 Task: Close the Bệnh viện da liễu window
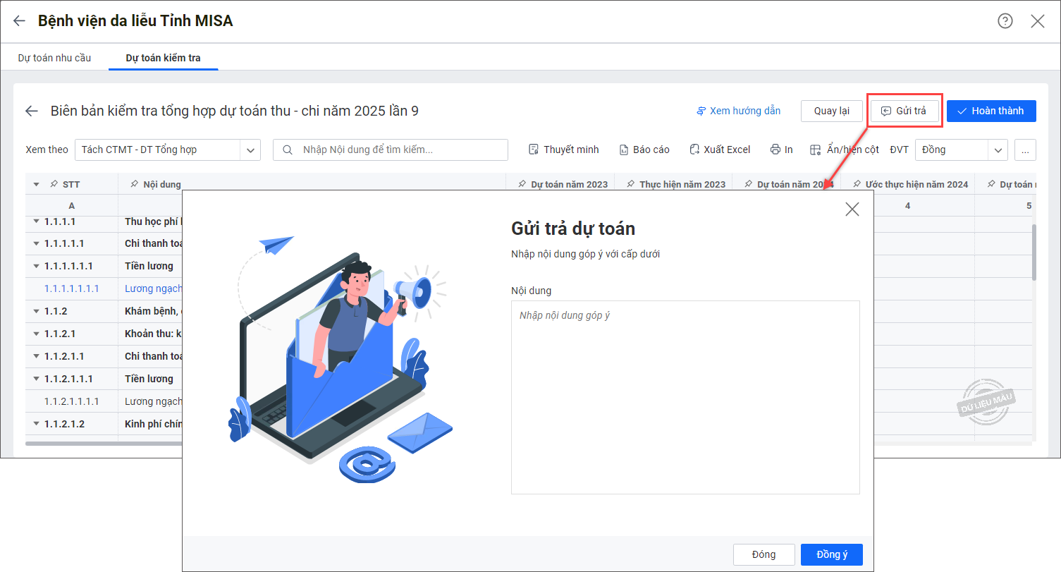pos(1038,21)
